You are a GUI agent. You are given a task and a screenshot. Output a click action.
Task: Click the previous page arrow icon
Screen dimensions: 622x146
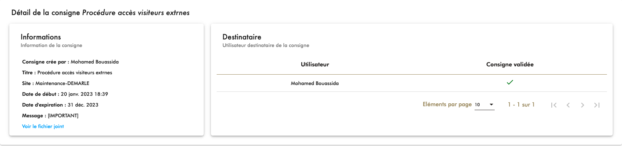568,105
